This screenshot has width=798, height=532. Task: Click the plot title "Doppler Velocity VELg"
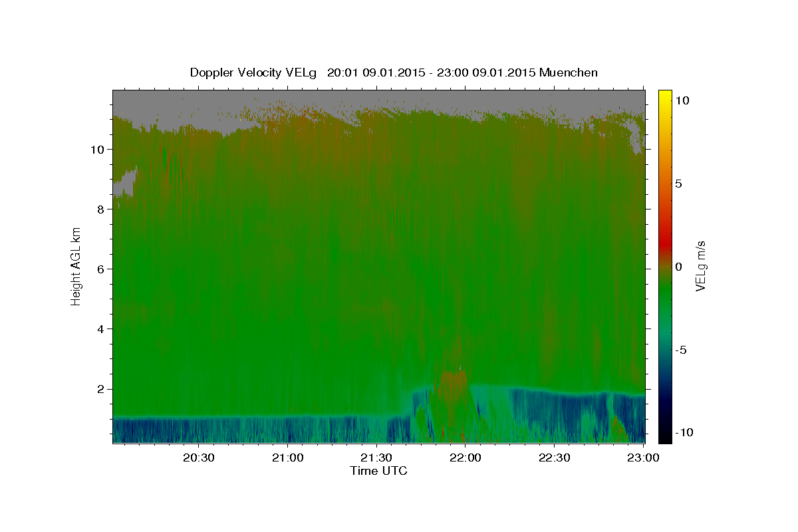point(253,72)
